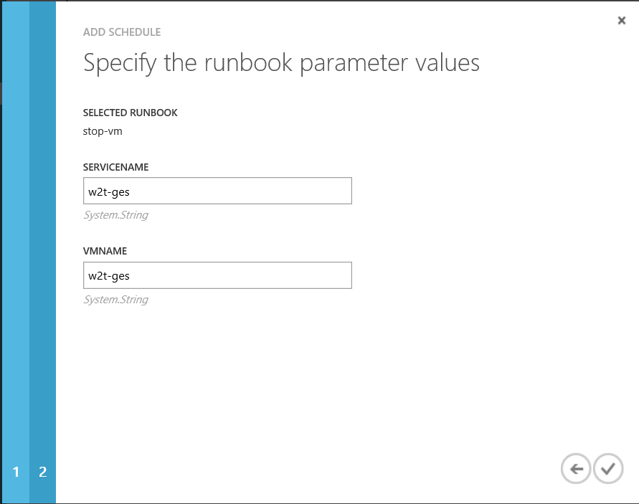This screenshot has height=504, width=639.
Task: Confirm with the checkmark button
Action: (x=608, y=469)
